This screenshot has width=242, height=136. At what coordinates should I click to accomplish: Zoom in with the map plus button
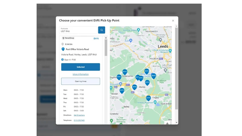point(167,123)
